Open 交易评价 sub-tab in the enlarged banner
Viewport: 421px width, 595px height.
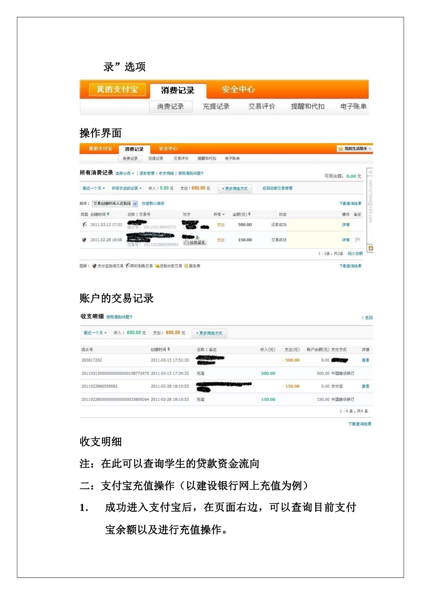(261, 107)
